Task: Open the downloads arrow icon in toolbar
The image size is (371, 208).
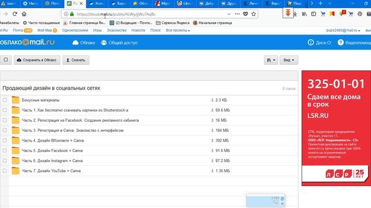Action: coord(295,14)
